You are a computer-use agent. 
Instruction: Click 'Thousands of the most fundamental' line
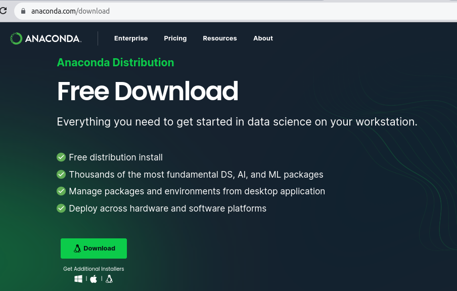[196, 175]
